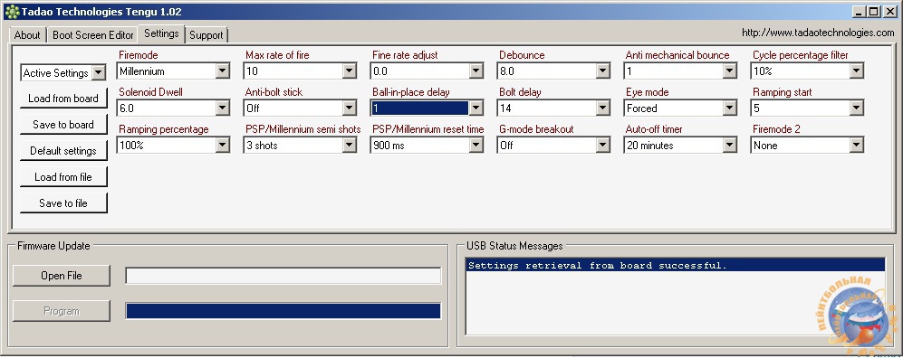The image size is (903, 358).
Task: Close the Tengu window
Action: (890, 11)
